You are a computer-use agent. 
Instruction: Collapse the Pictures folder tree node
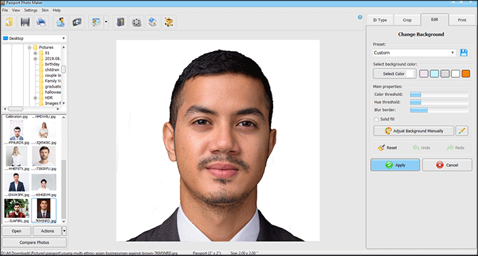pyautogui.click(x=29, y=48)
